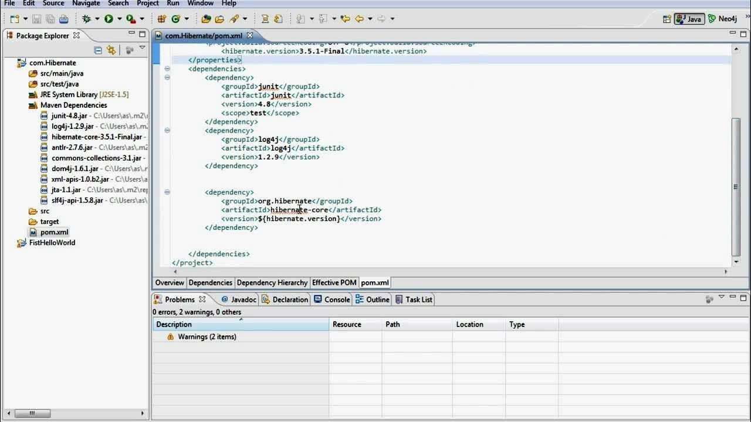Image resolution: width=751 pixels, height=422 pixels.
Task: Open dropdown next to New wizard icon
Action: click(25, 19)
